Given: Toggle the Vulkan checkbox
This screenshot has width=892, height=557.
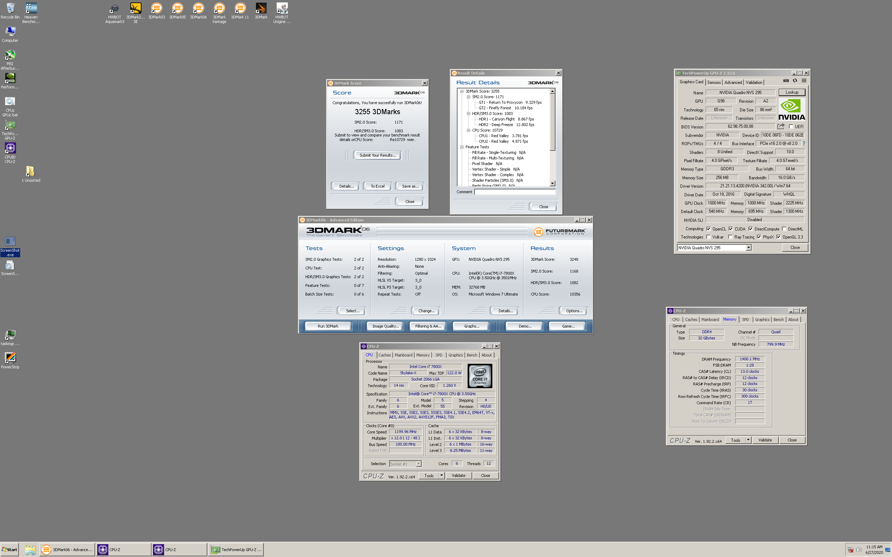Looking at the screenshot, I should pyautogui.click(x=708, y=237).
